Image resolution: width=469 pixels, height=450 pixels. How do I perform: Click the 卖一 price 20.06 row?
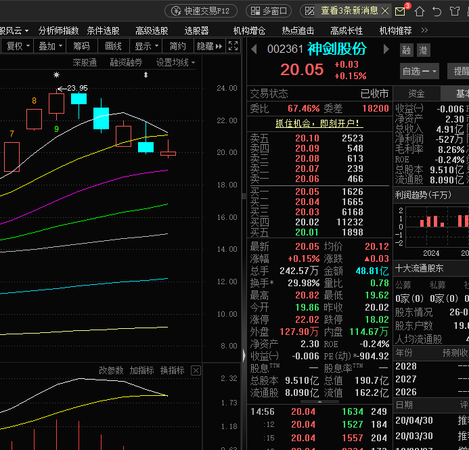tap(319, 179)
